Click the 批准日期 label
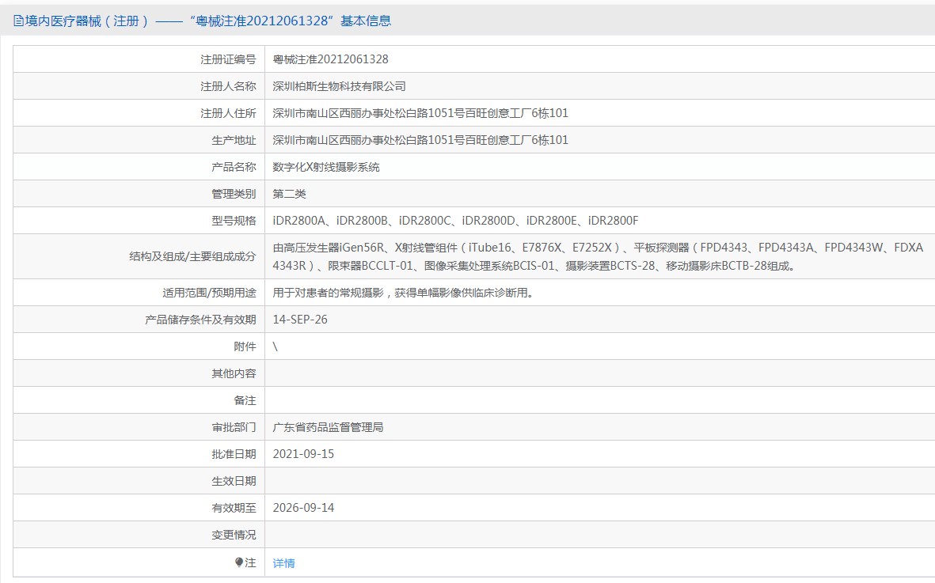Viewport: 935px width, 583px height. click(234, 454)
